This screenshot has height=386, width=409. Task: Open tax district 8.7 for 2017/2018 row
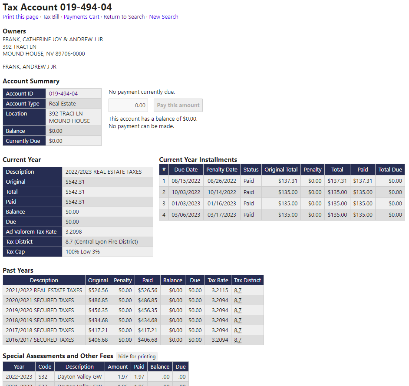tap(237, 330)
